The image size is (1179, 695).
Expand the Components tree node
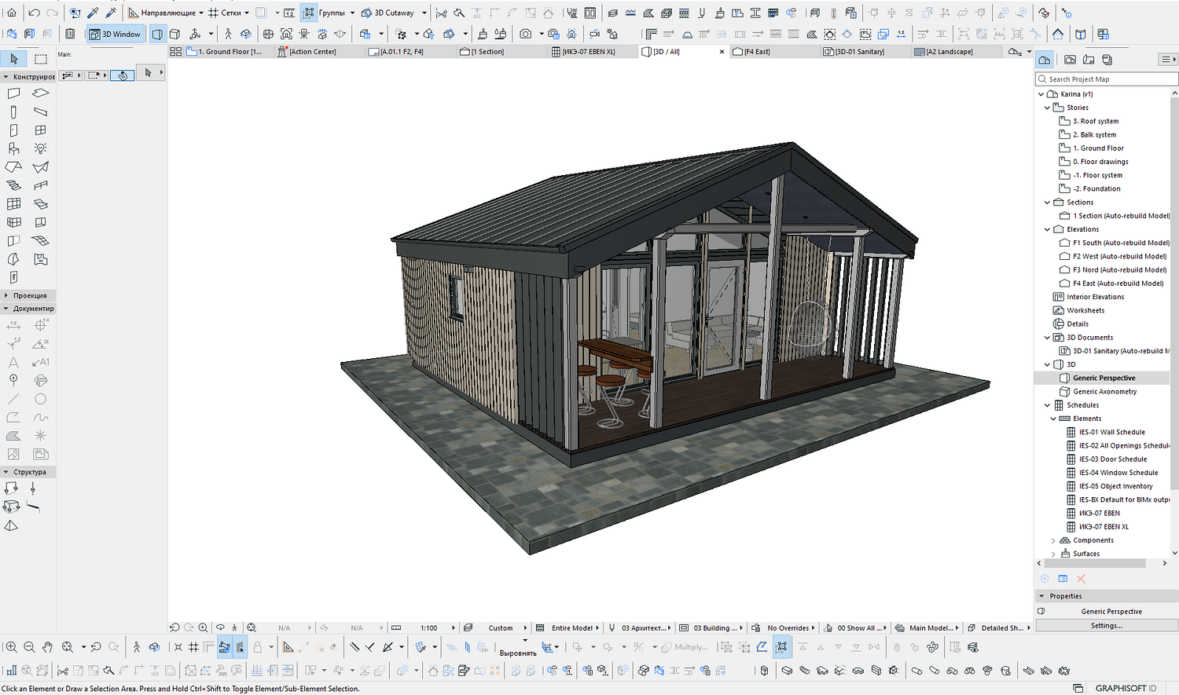click(x=1053, y=540)
